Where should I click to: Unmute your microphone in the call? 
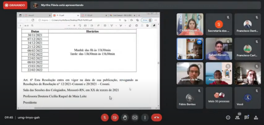point(105,118)
